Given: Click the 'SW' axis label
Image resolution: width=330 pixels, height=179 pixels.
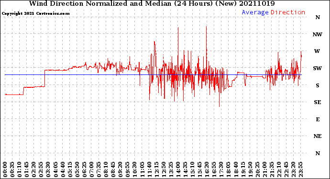Looking at the screenshot, I should [318, 68].
